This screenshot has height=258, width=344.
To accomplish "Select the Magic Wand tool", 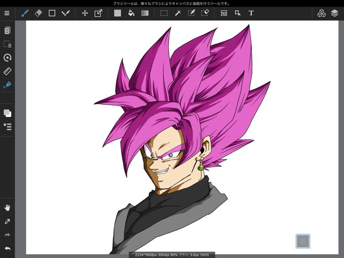I will coord(178,13).
